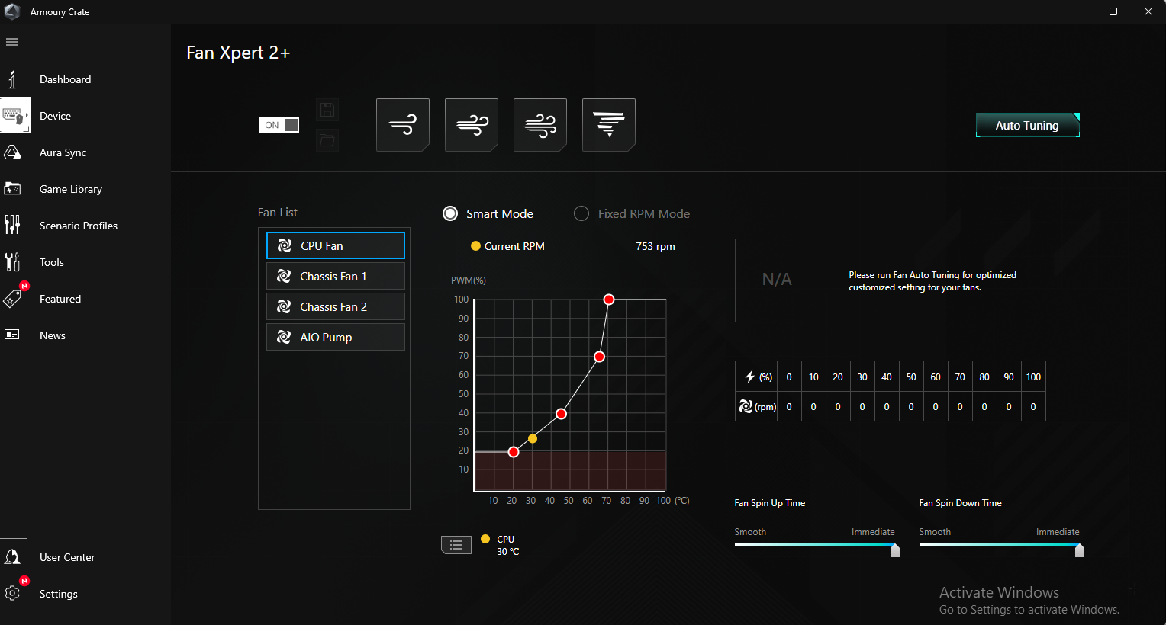Click the temperature source list icon

(456, 545)
